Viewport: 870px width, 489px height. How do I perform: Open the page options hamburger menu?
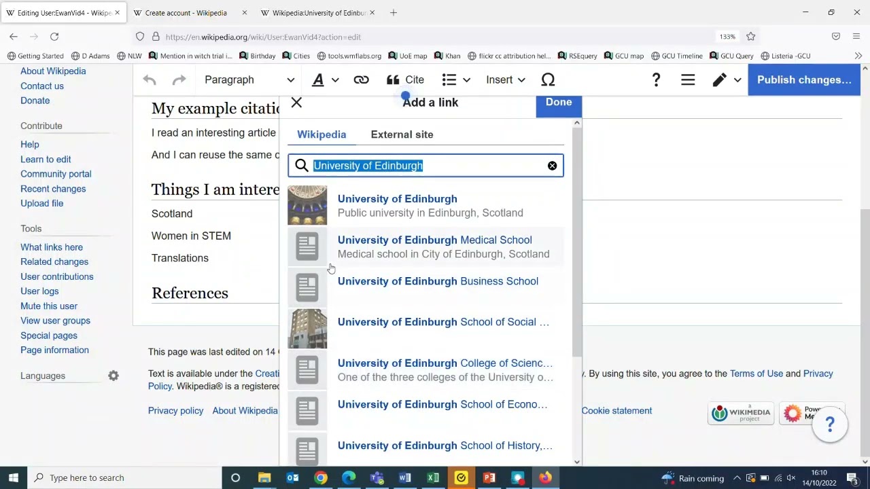point(688,80)
